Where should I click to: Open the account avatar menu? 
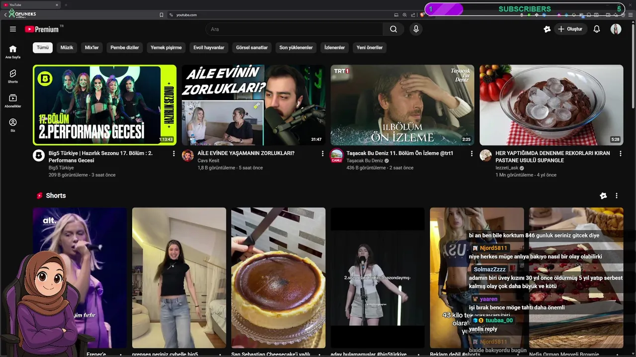(616, 29)
